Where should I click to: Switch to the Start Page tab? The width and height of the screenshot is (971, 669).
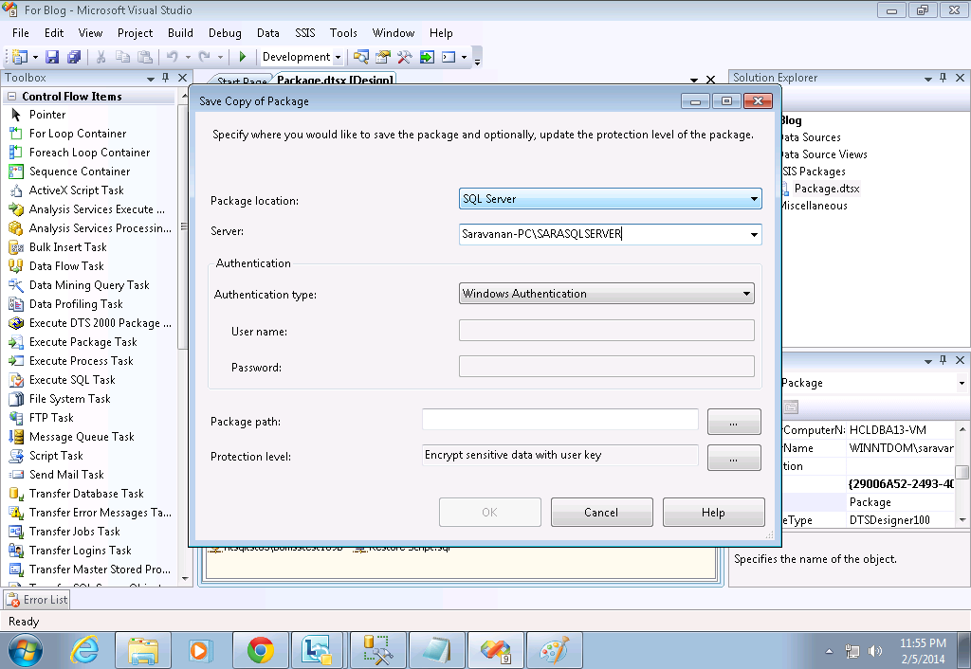pyautogui.click(x=239, y=81)
